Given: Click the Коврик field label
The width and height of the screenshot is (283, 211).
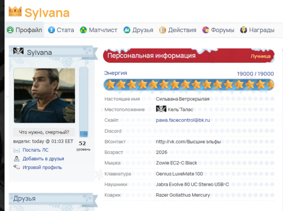Looking at the screenshot, I should pos(112,195).
